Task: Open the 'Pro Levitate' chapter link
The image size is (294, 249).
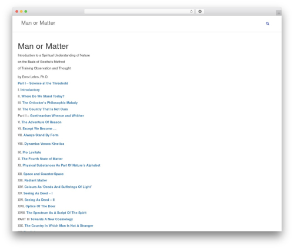Action: 32,152
